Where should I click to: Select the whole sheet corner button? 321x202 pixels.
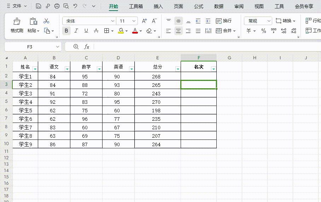[x=7, y=58]
